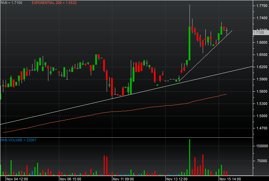Select the long white rising trendline
The width and height of the screenshot is (269, 181).
point(127,95)
